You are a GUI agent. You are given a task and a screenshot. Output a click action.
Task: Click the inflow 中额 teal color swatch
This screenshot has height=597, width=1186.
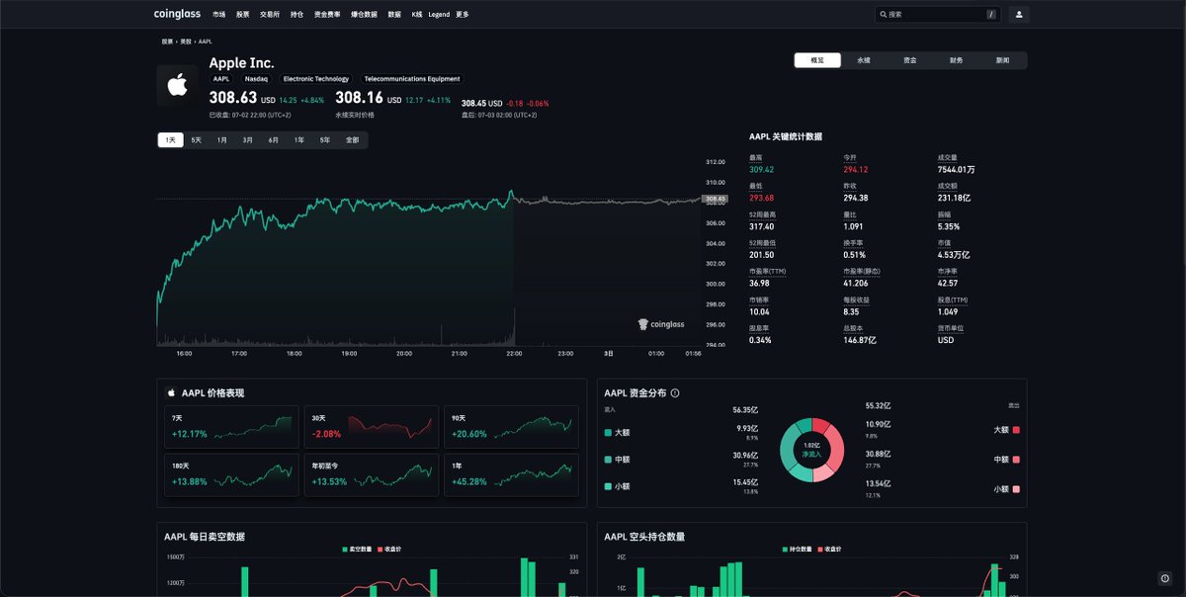pyautogui.click(x=608, y=460)
